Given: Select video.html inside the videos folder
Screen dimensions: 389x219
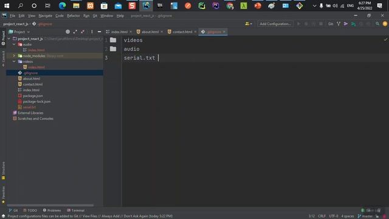Looking at the screenshot, I should click(36, 68).
